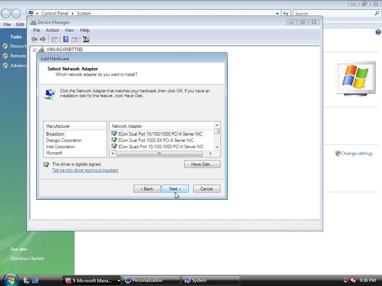Click the digitally signed certificate icon
Image resolution: width=382 pixels, height=286 pixels.
coord(46,165)
